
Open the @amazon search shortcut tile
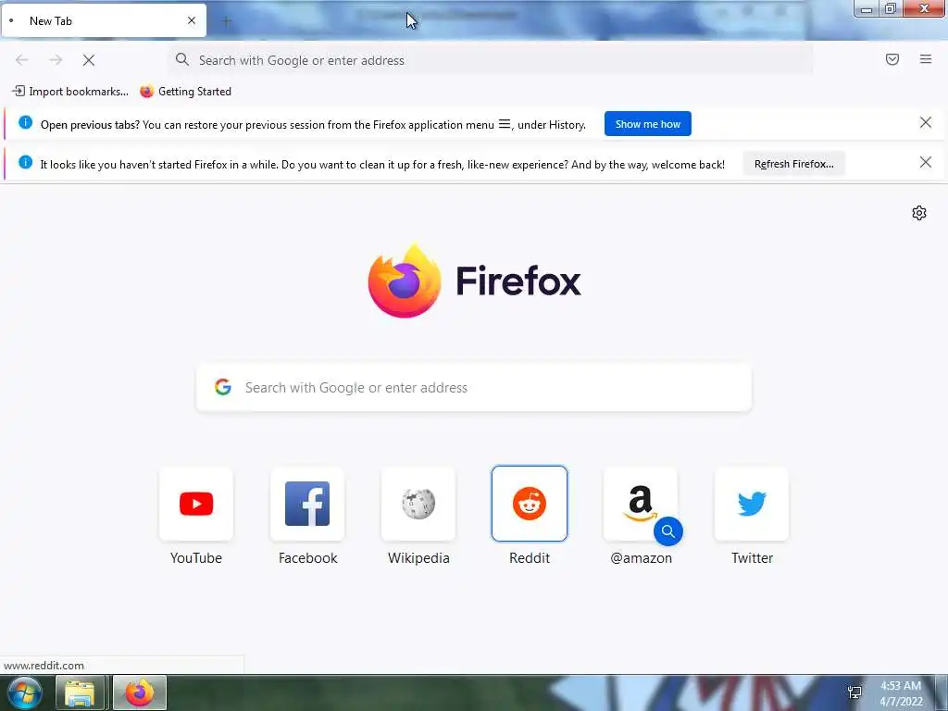pos(641,504)
